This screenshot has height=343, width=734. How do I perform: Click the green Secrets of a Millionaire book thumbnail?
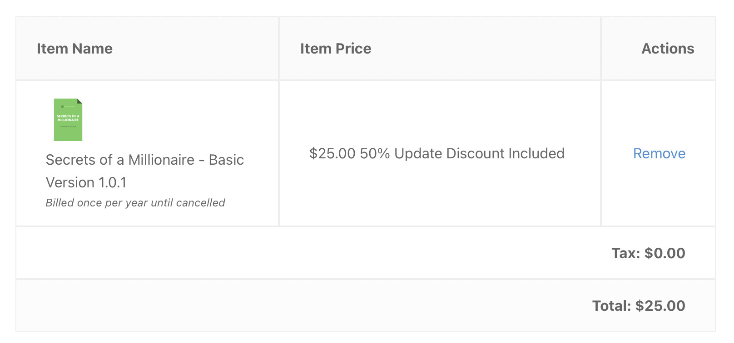[68, 120]
